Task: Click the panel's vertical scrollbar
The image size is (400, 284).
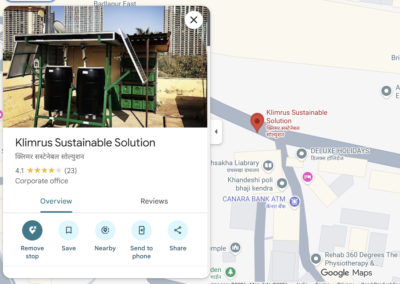Action: point(209,26)
